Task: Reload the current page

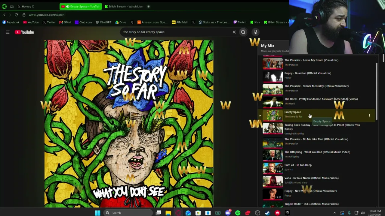Action: coord(16,15)
